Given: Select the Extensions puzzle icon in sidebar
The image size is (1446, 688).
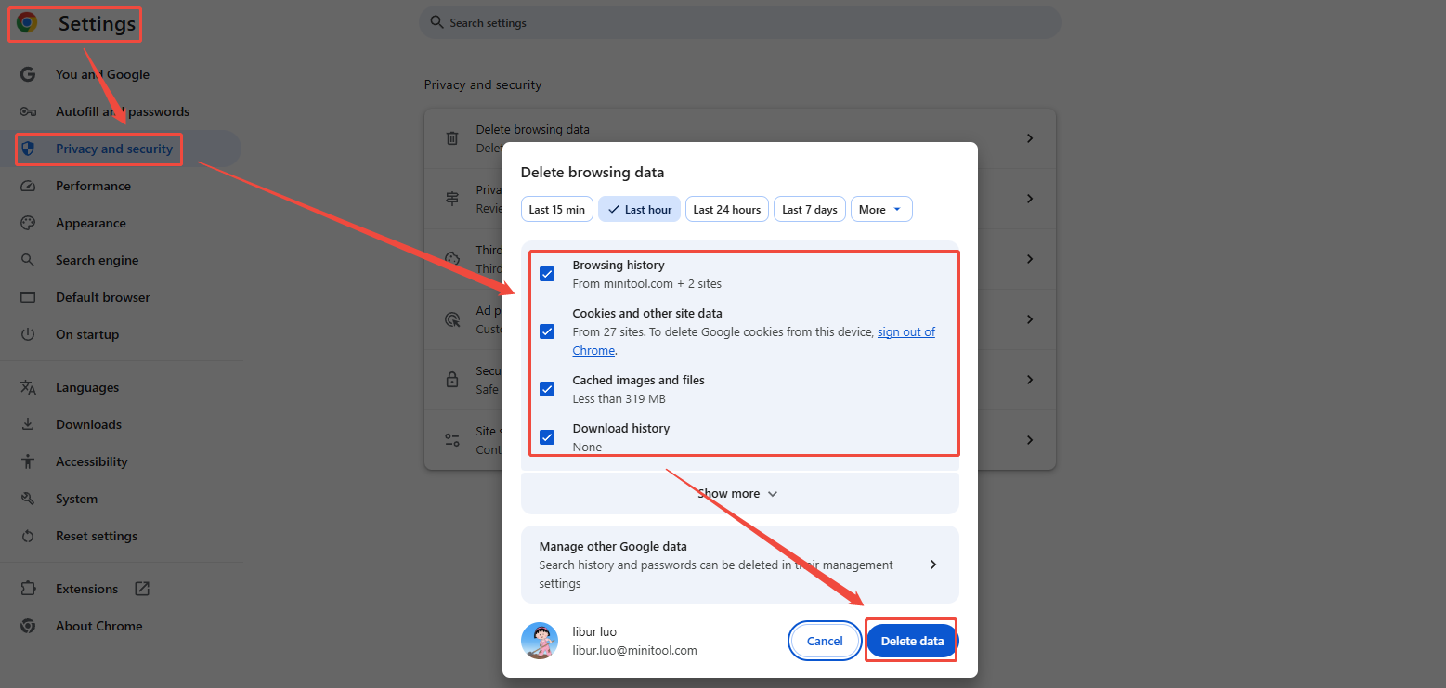Looking at the screenshot, I should 28,588.
